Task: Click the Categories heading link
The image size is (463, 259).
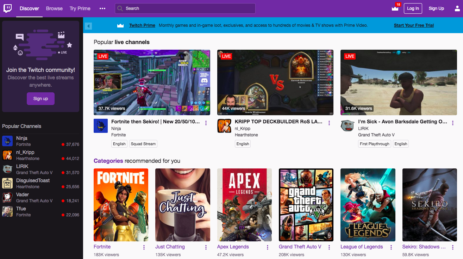Action: pos(108,161)
